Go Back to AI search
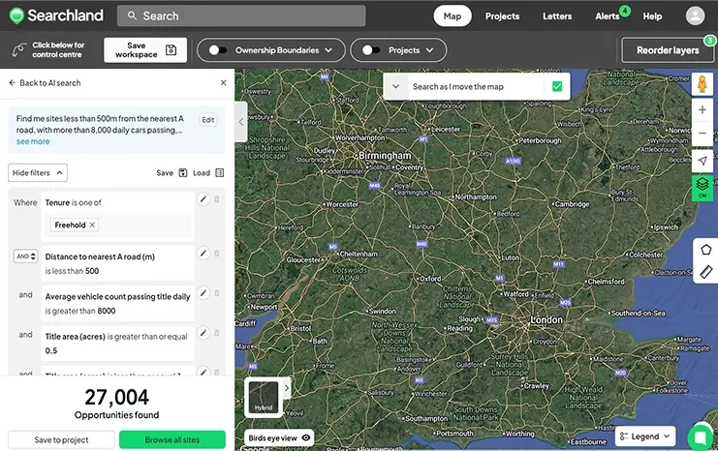The width and height of the screenshot is (718, 451). point(45,83)
